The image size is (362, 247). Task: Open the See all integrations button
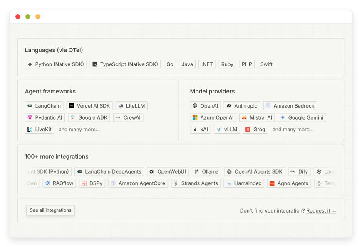click(x=51, y=210)
